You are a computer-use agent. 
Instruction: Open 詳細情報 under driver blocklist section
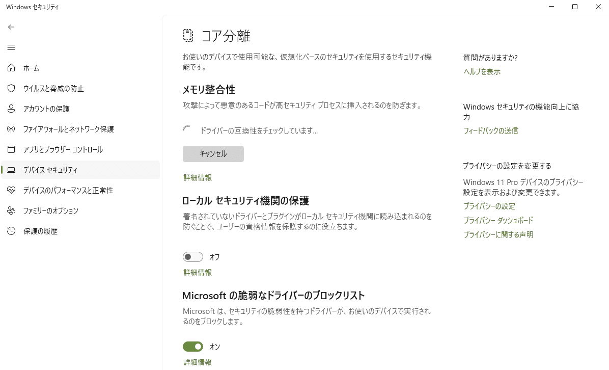pyautogui.click(x=198, y=362)
